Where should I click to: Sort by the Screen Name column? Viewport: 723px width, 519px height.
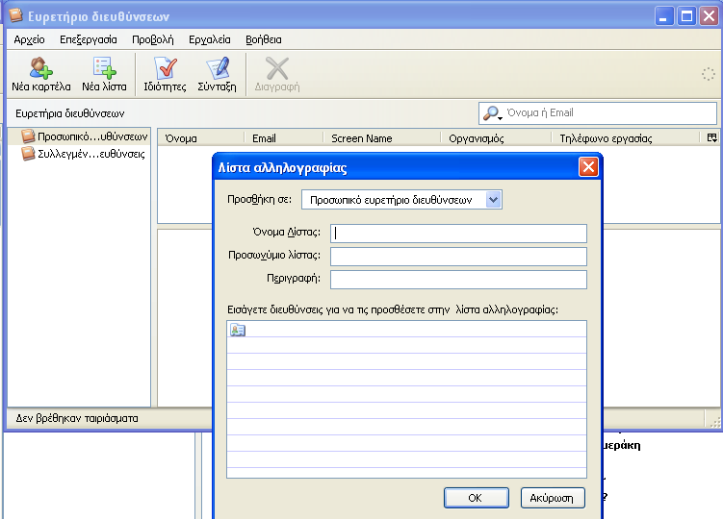(382, 138)
